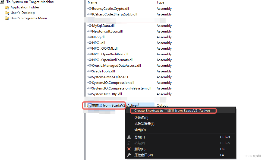
Task: Click the Name column header
Action: [x=92, y=2]
